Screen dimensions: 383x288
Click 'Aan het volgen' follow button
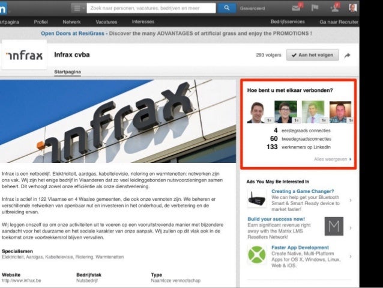click(x=313, y=55)
